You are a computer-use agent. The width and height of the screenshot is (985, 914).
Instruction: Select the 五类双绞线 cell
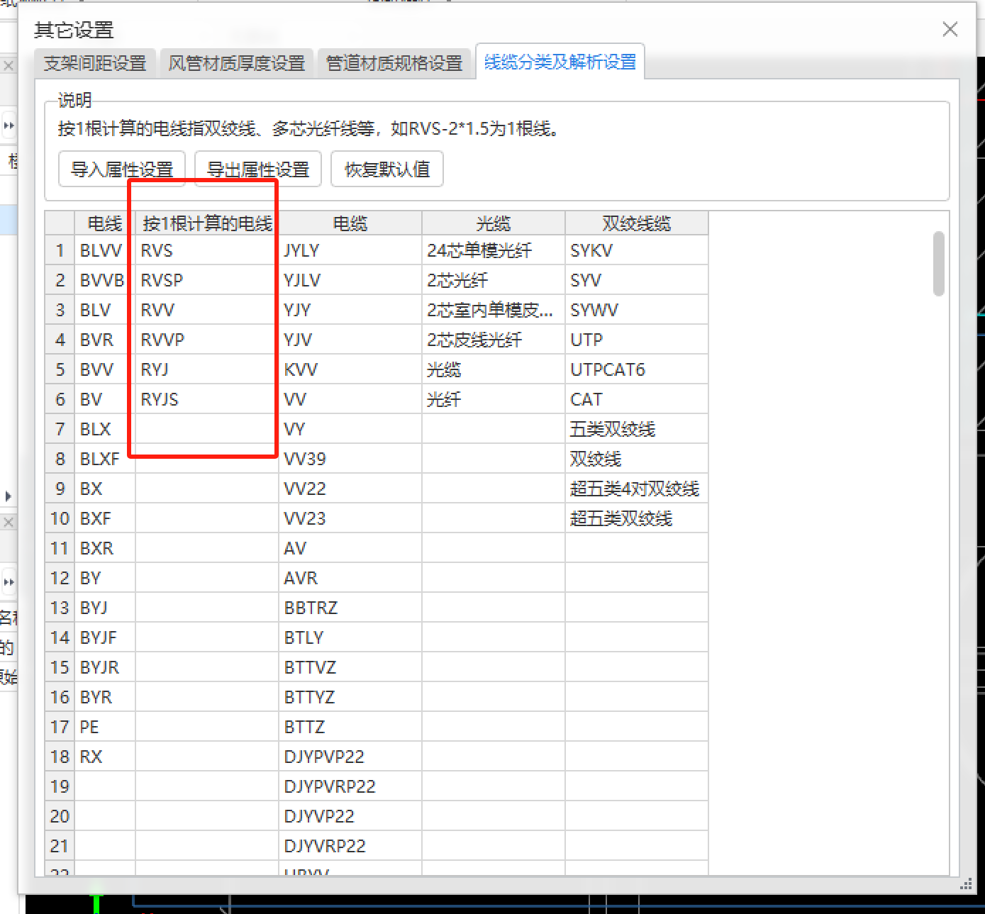tap(637, 429)
